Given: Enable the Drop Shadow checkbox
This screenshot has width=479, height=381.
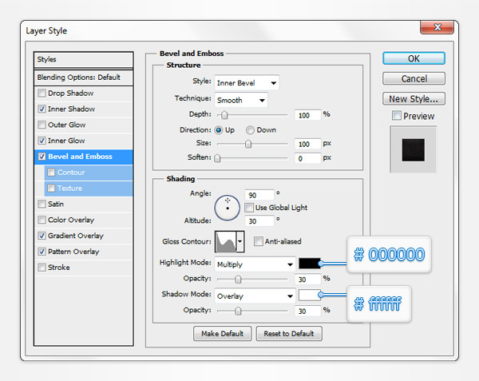Looking at the screenshot, I should 42,93.
